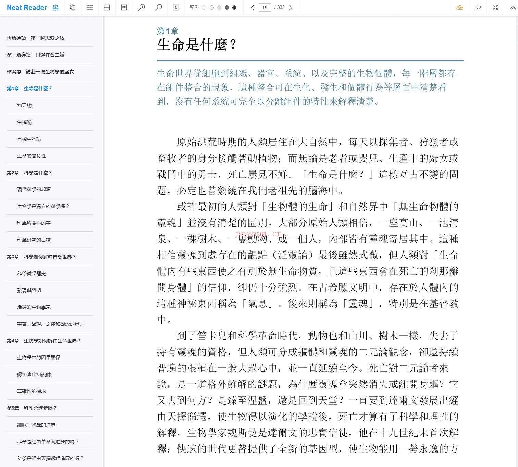This screenshot has height=467, width=518.
Task: Open search with the magnifier icon
Action: click(478, 8)
